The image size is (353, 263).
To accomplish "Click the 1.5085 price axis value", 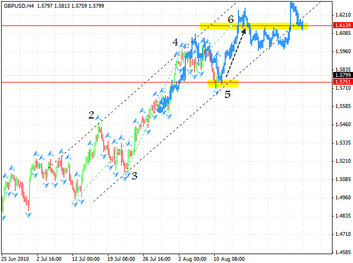I will [x=343, y=179].
